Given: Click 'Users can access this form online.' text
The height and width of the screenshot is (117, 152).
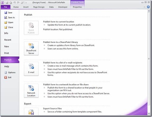Looking at the screenshot, I should (63, 49).
